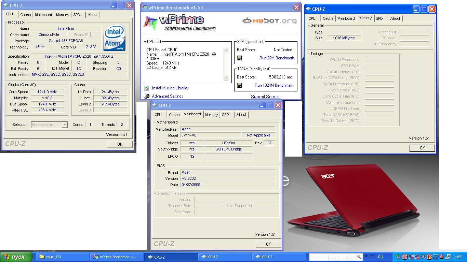Click OK in the center Mainboard CPU-Z window
This screenshot has width=467, height=262.
(268, 244)
